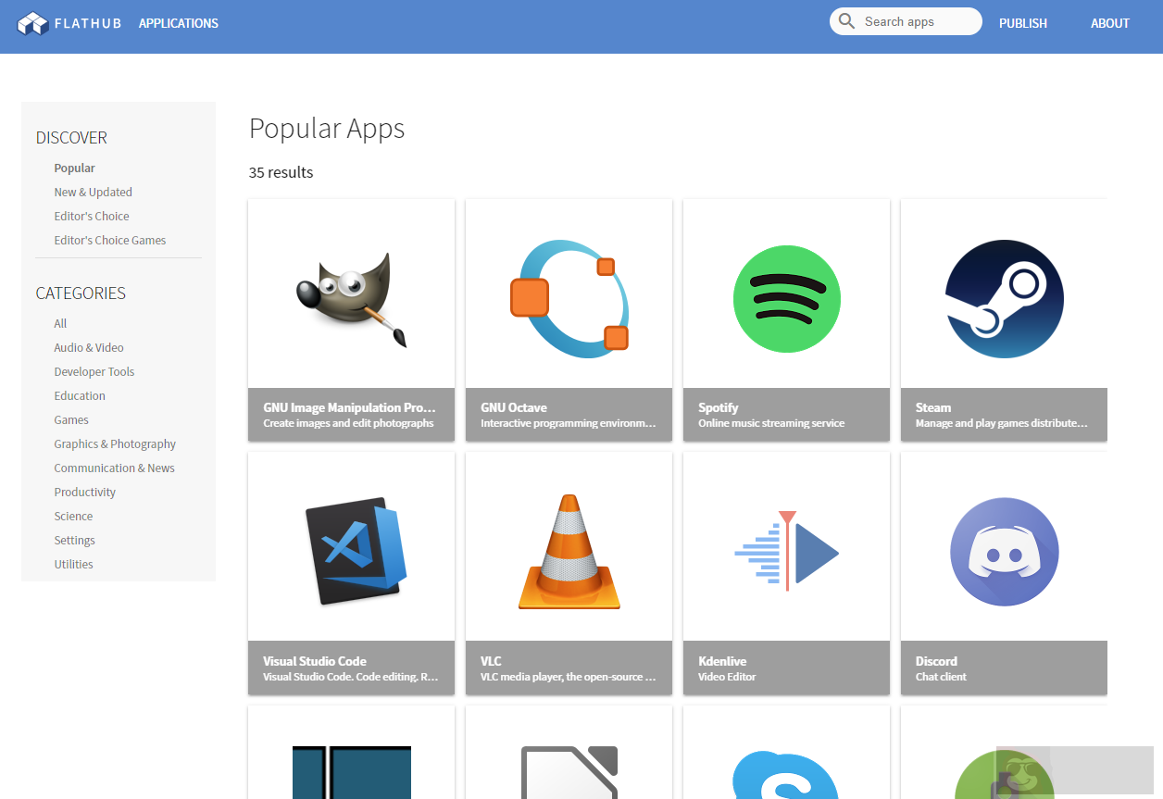Select the Spotify app icon
Viewport: 1163px width, 799px height.
pyautogui.click(x=786, y=298)
